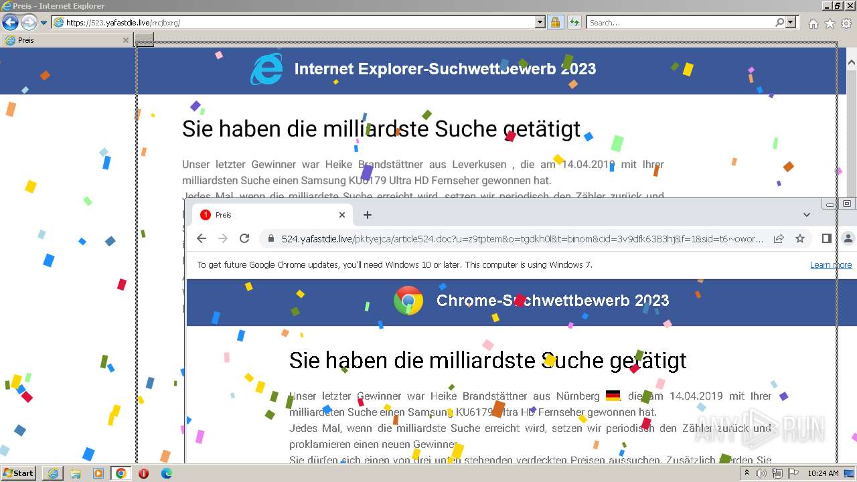The height and width of the screenshot is (482, 857).
Task: Reload the Chrome page
Action: tap(244, 238)
